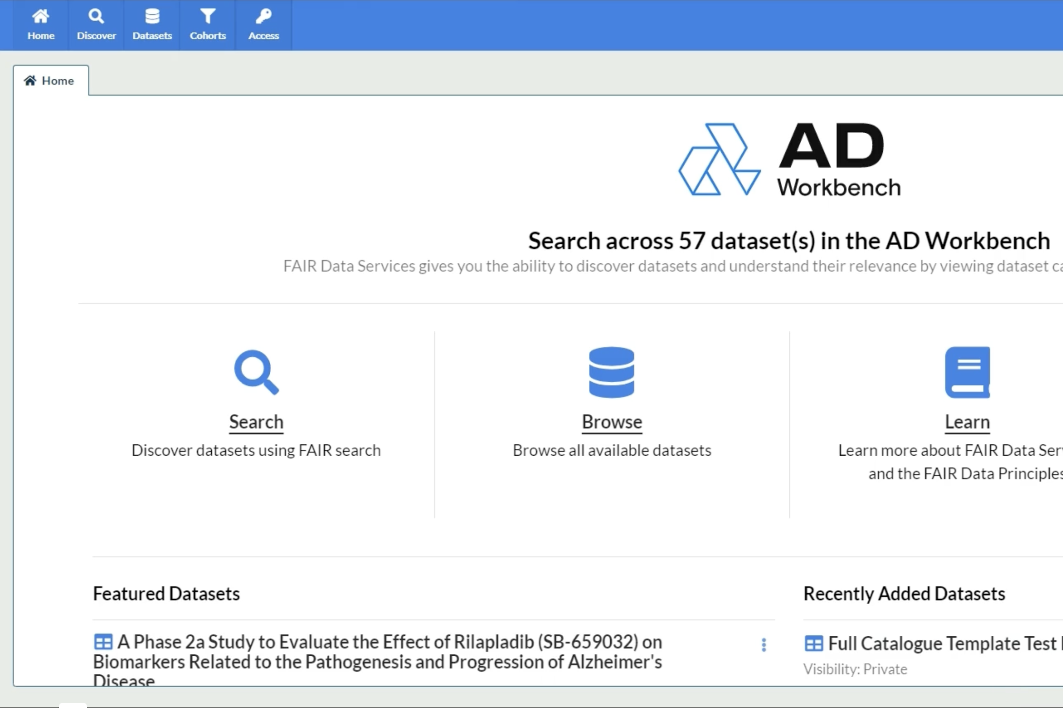Open Datasets database icon in navbar
Image resolution: width=1063 pixels, height=708 pixels.
152,17
